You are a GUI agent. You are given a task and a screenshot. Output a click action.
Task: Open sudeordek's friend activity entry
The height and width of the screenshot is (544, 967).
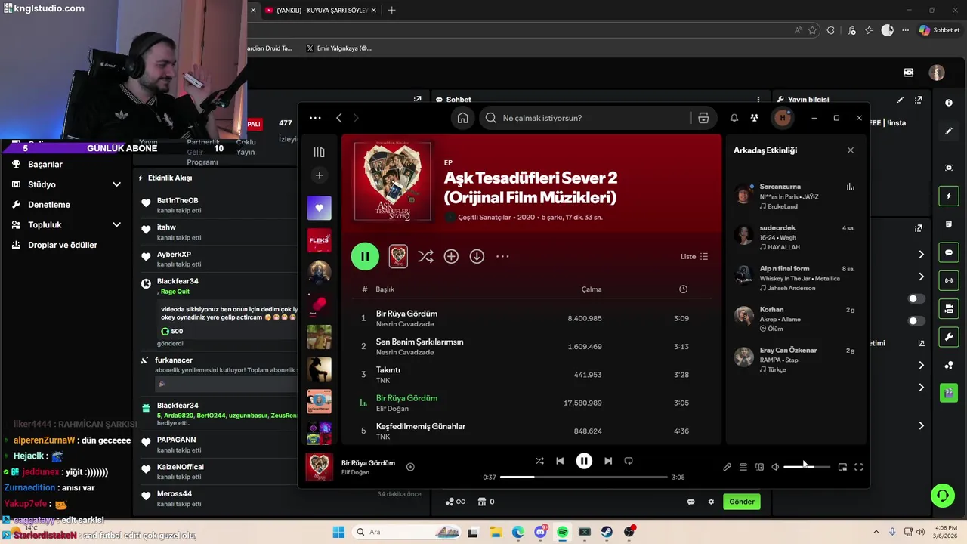point(796,237)
